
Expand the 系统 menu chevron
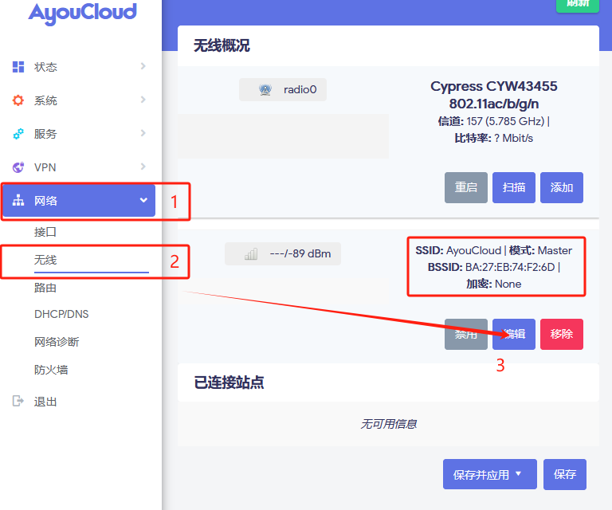[143, 100]
